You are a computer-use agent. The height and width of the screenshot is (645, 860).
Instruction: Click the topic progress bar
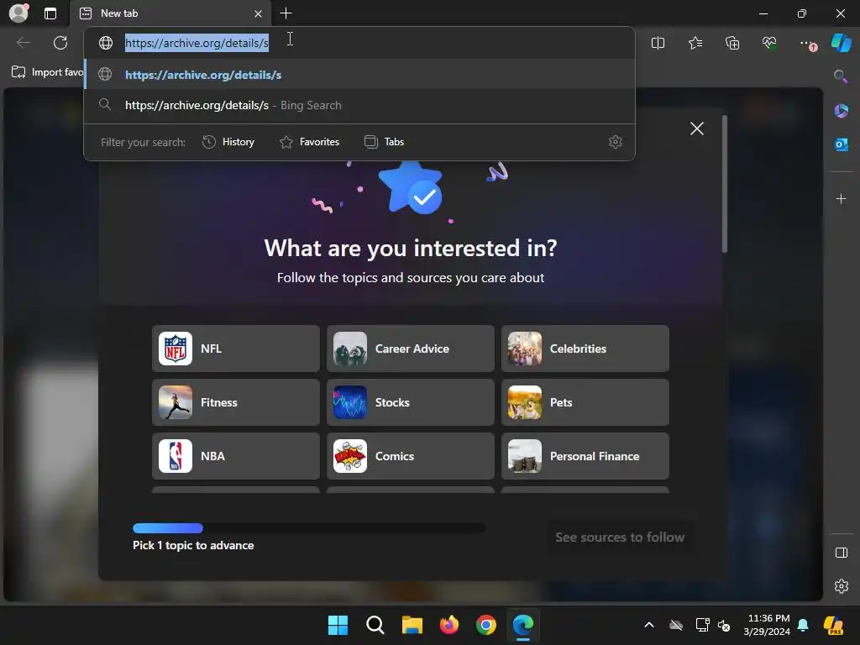[x=309, y=528]
